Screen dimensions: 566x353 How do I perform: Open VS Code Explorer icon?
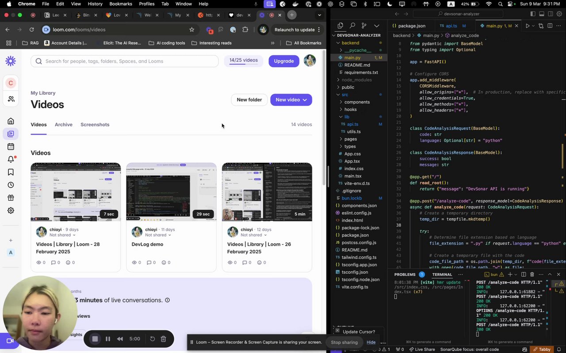tap(340, 26)
